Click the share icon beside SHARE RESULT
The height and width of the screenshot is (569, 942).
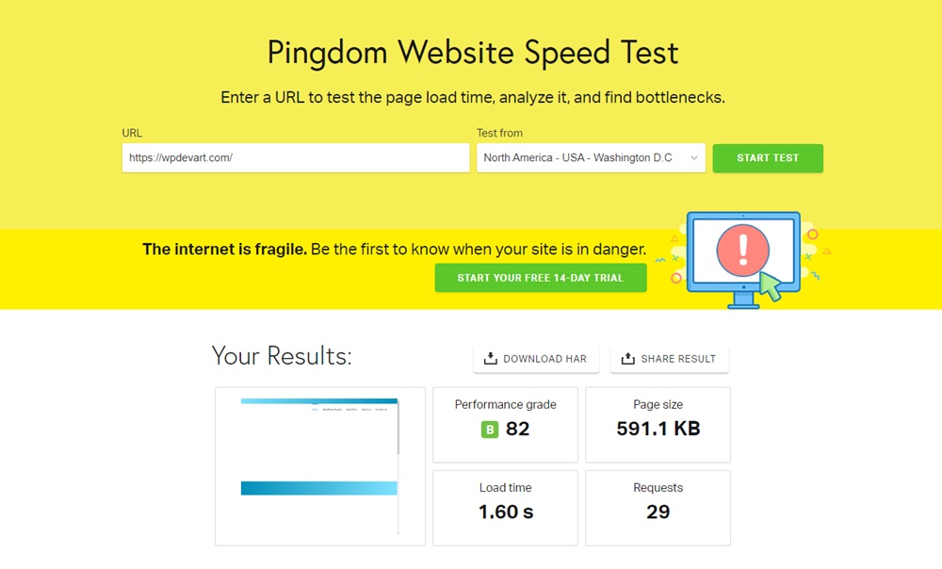[627, 359]
